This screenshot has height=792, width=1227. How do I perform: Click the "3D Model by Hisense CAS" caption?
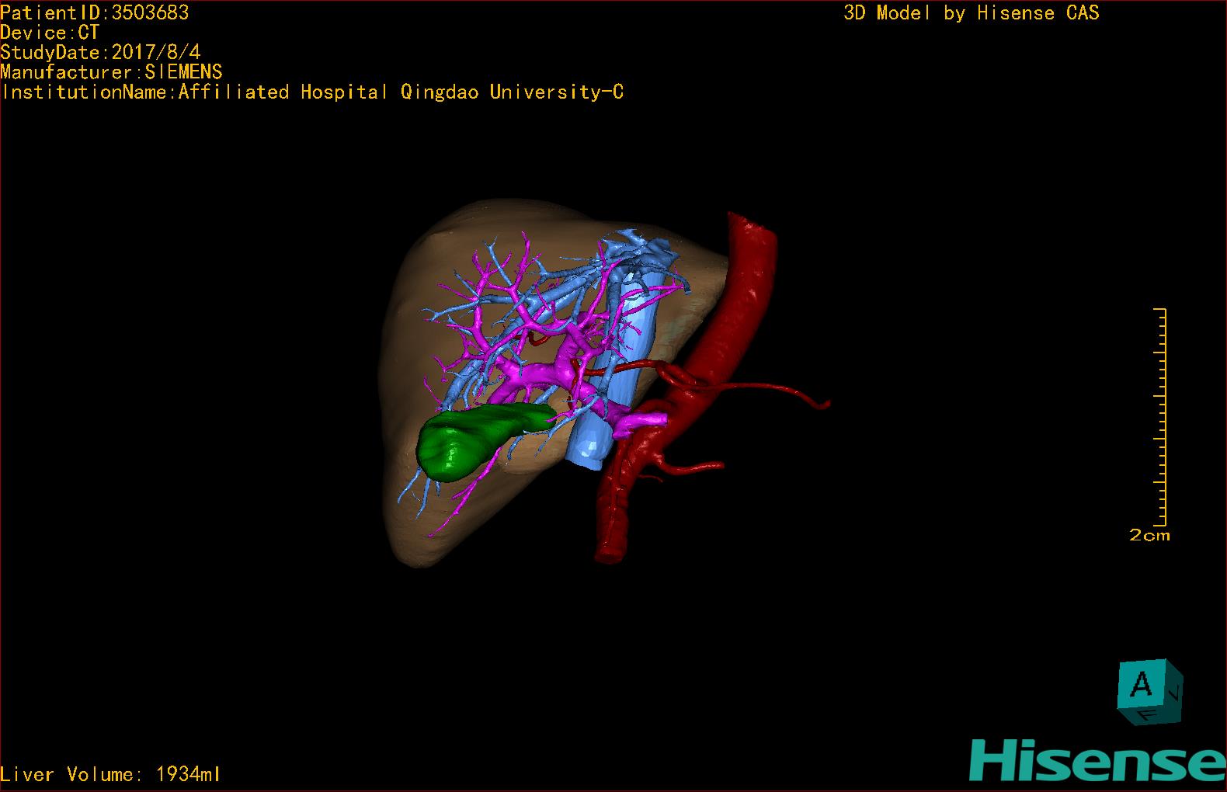pyautogui.click(x=972, y=13)
